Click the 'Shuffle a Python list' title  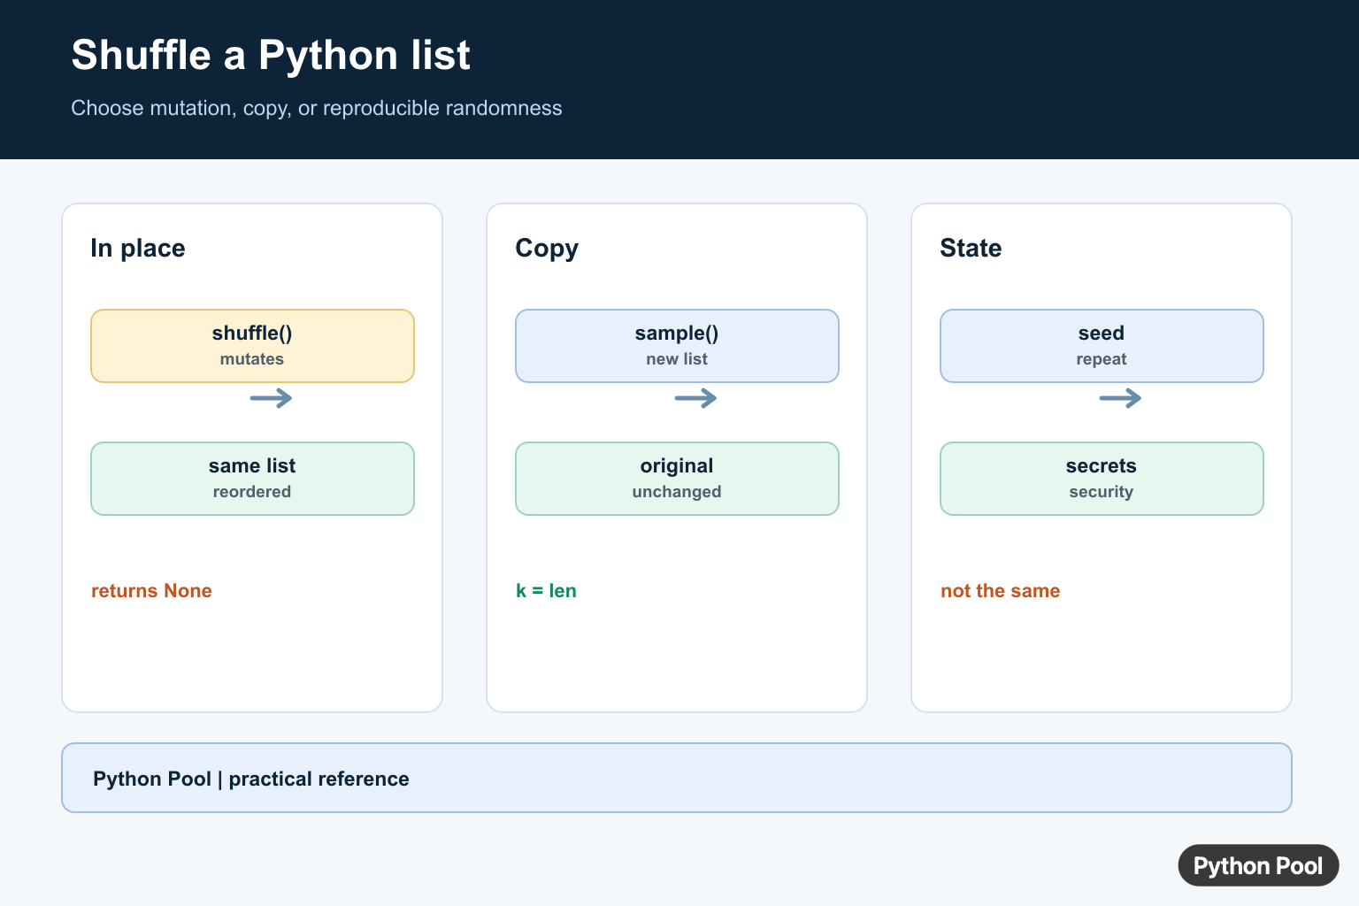[271, 55]
